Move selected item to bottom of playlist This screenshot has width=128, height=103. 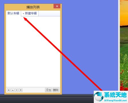tap(21, 90)
